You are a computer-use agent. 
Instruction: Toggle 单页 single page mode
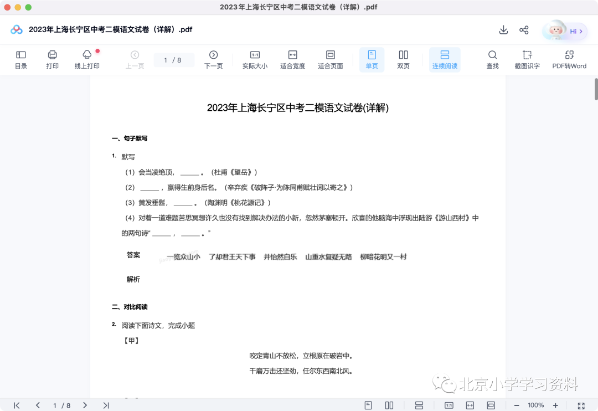click(x=372, y=60)
